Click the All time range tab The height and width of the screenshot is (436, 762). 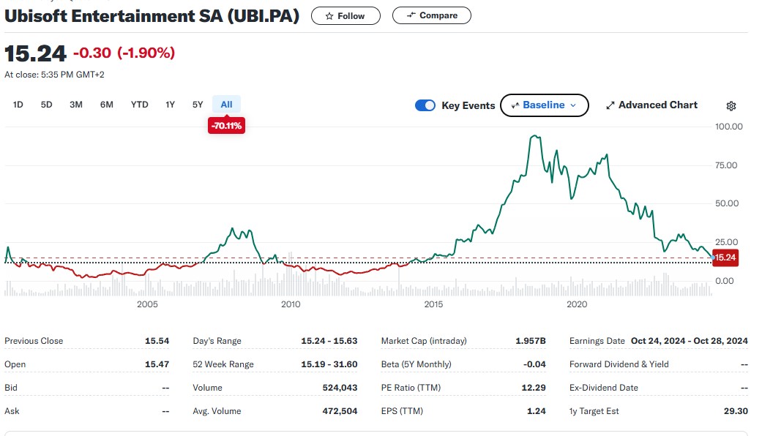pos(226,105)
